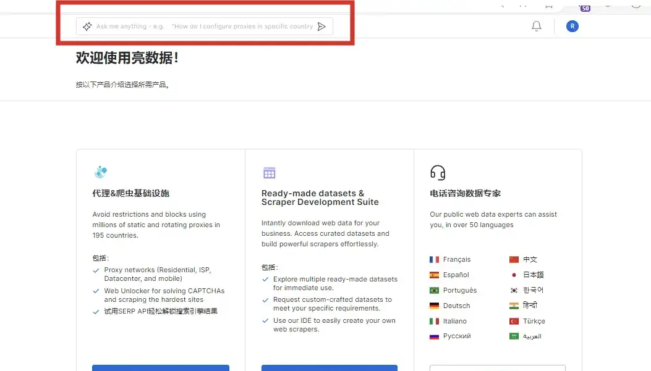This screenshot has width=651, height=371.
Task: Click the Ask me anything input field
Action: tap(205, 26)
